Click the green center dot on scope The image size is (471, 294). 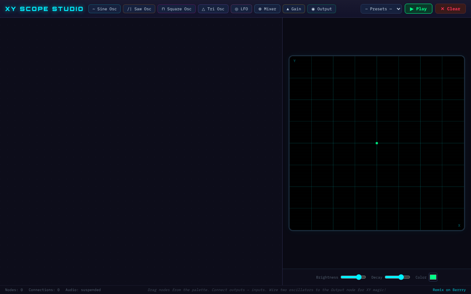coord(377,143)
